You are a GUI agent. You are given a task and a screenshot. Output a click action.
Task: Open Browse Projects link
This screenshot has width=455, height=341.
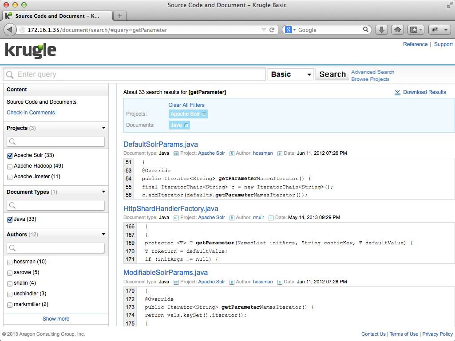[x=370, y=79]
